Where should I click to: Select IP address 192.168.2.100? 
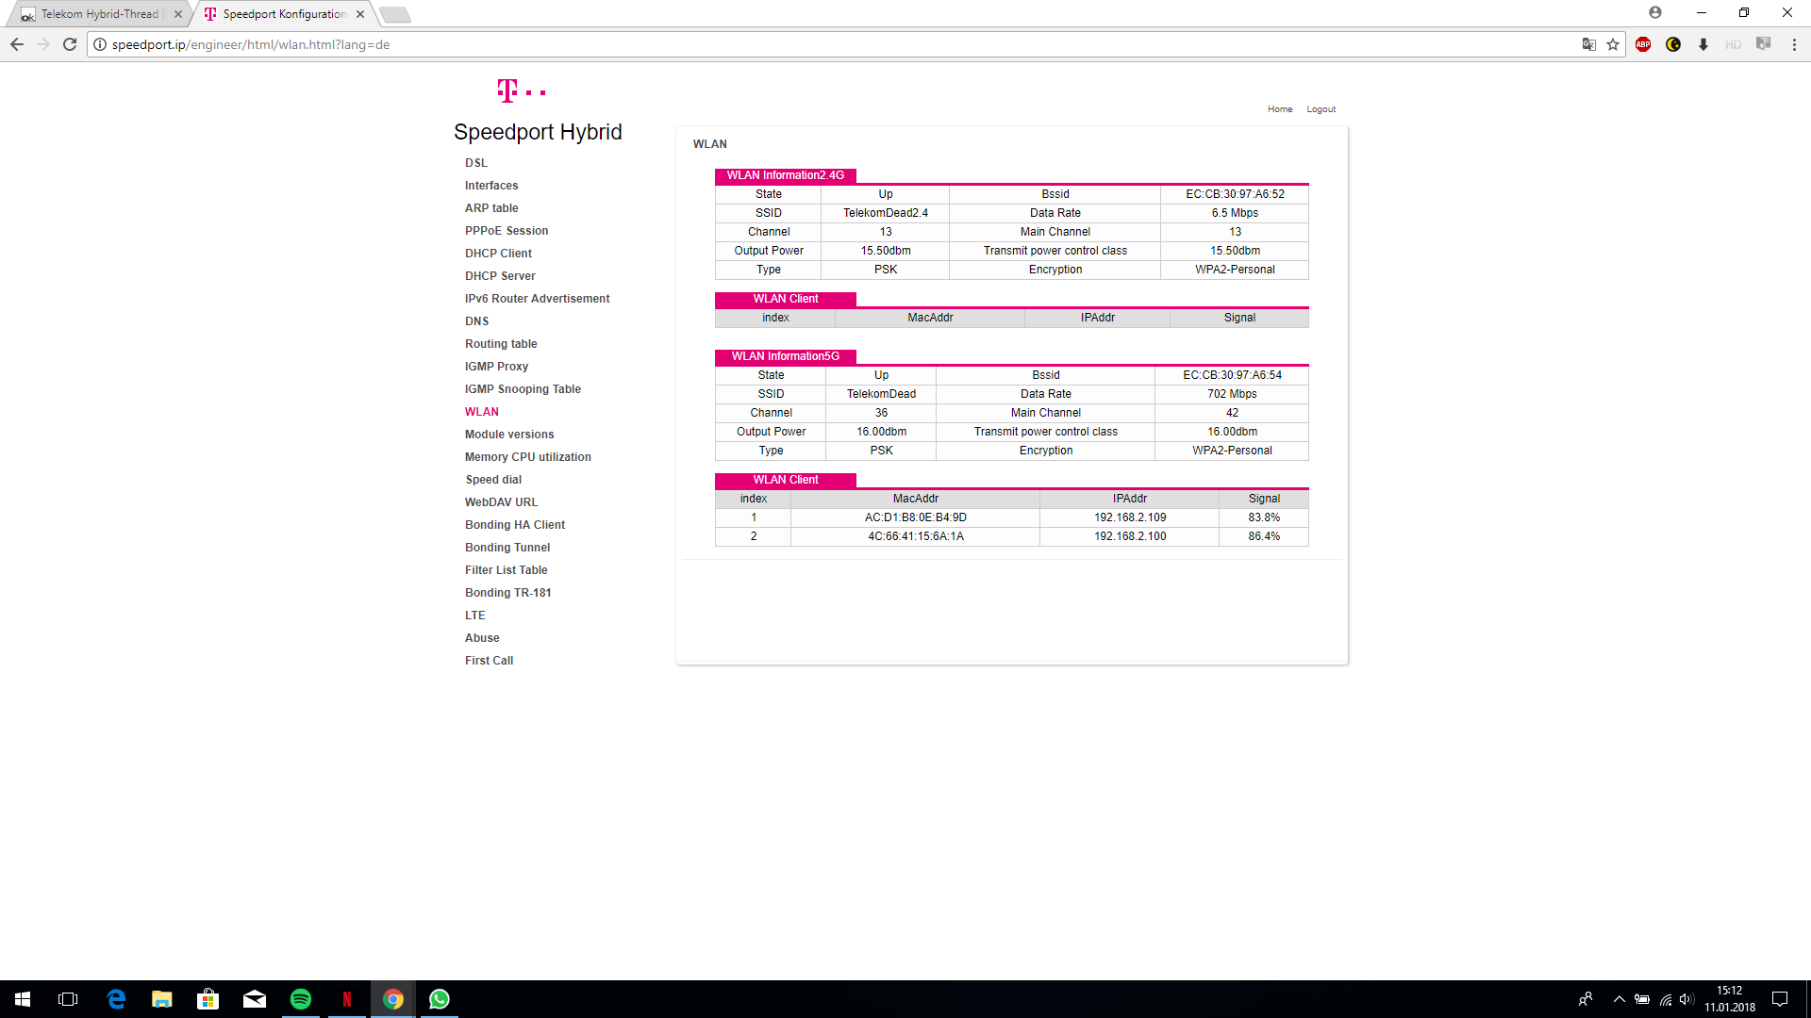pos(1130,536)
